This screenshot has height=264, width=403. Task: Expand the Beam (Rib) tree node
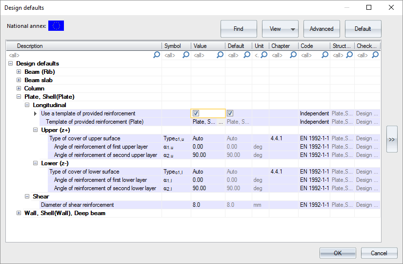(19, 72)
